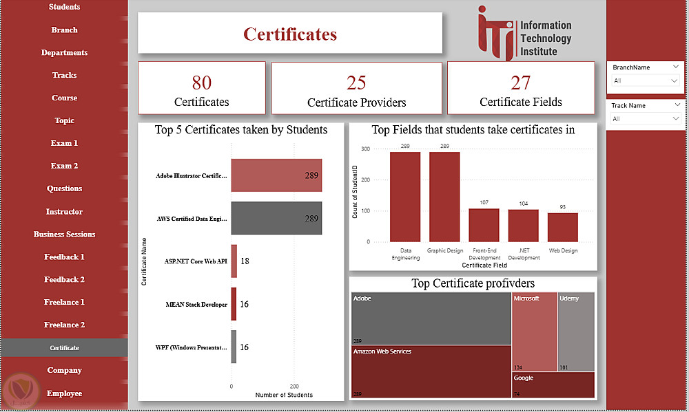The width and height of the screenshot is (689, 412).
Task: Select the 80 Certificates card
Action: [202, 88]
